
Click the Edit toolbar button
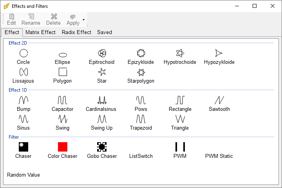click(12, 20)
